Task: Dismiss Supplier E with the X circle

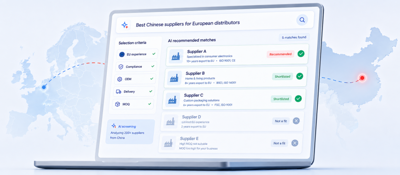Action: click(295, 143)
